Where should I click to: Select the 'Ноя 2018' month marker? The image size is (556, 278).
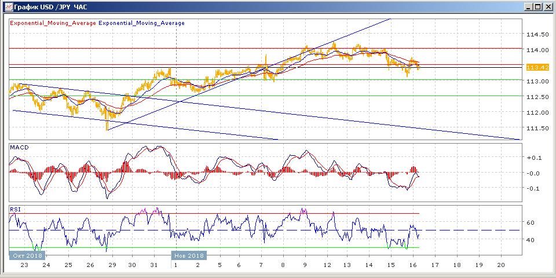pos(189,255)
